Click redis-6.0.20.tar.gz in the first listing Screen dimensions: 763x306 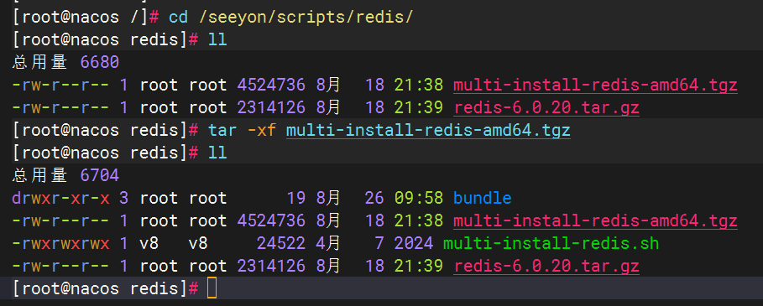click(546, 108)
